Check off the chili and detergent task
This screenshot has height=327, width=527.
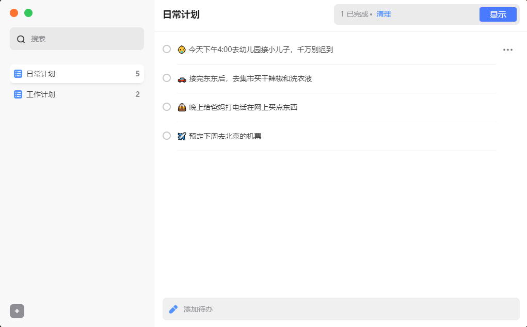(x=166, y=78)
